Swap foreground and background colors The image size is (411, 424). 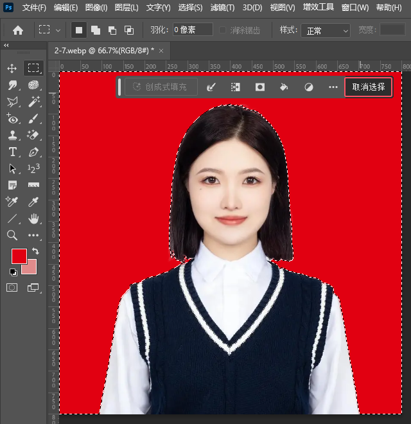[36, 251]
